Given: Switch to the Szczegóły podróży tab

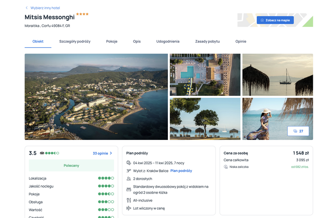Looking at the screenshot, I should point(75,41).
